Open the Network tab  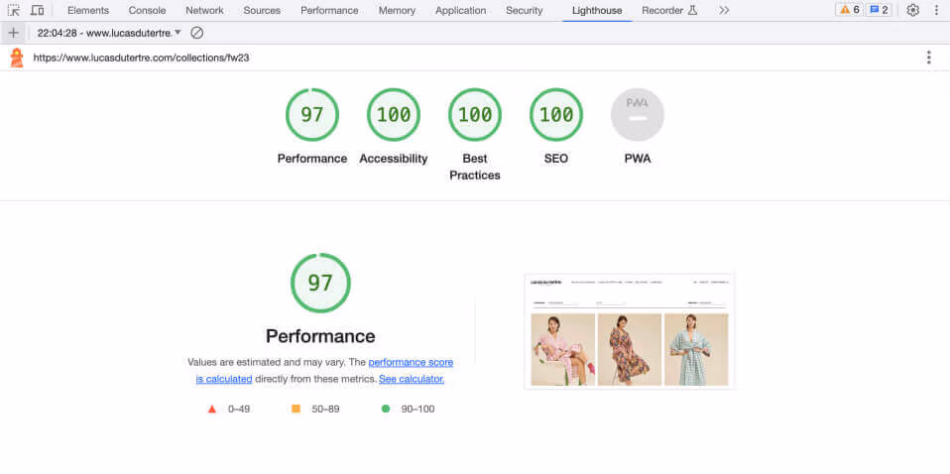(x=205, y=10)
